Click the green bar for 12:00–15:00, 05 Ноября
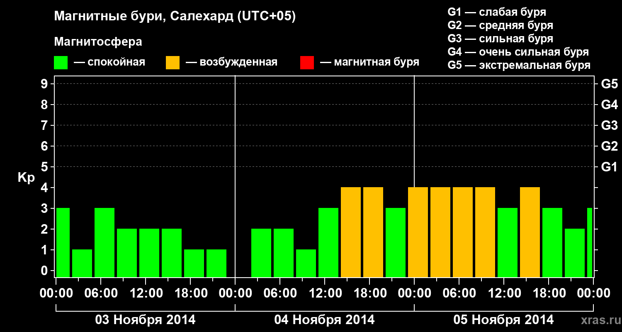The width and height of the screenshot is (622, 332). 508,242
